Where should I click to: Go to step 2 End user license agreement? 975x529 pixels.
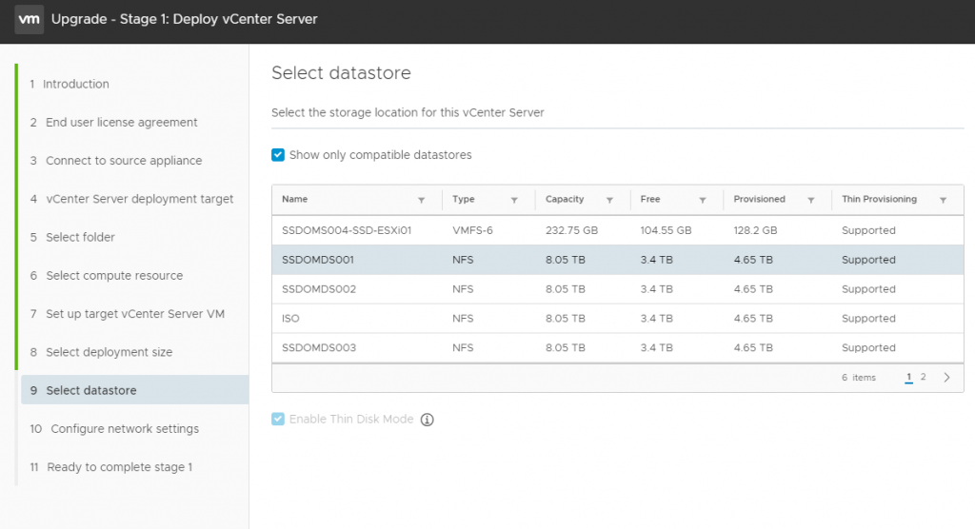tap(114, 123)
